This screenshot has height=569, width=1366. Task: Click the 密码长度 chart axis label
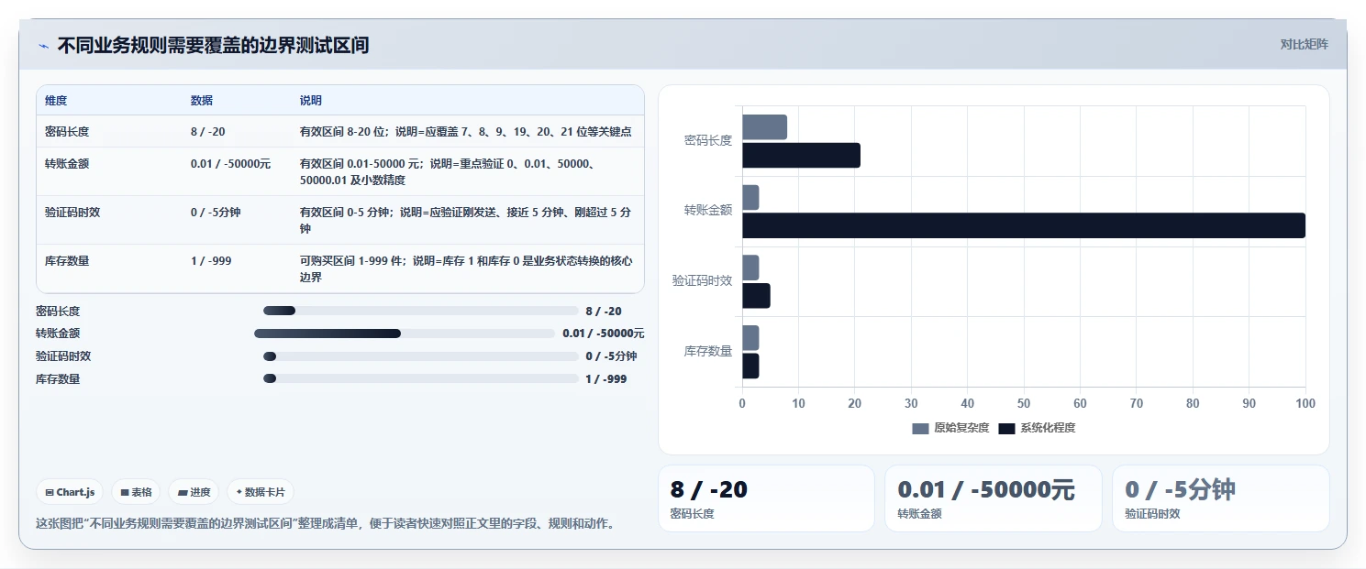click(x=708, y=140)
